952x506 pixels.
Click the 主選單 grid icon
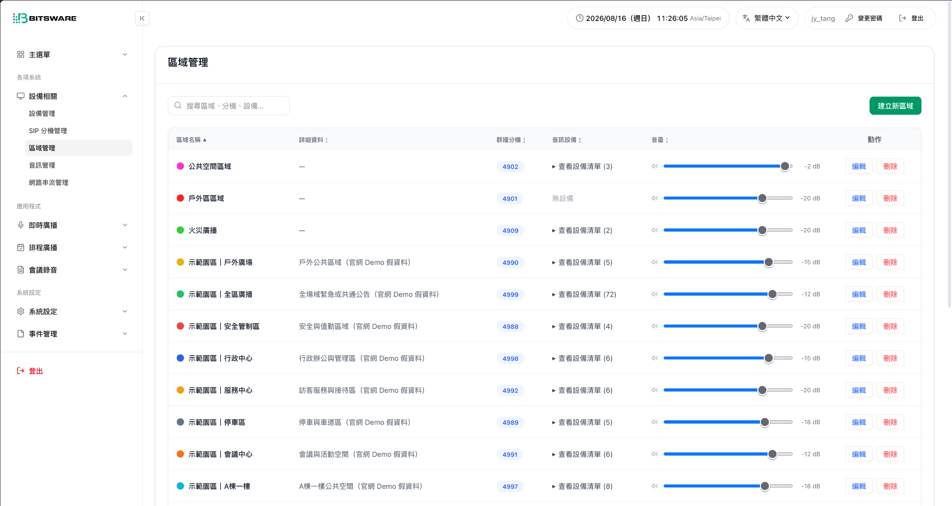[x=20, y=54]
